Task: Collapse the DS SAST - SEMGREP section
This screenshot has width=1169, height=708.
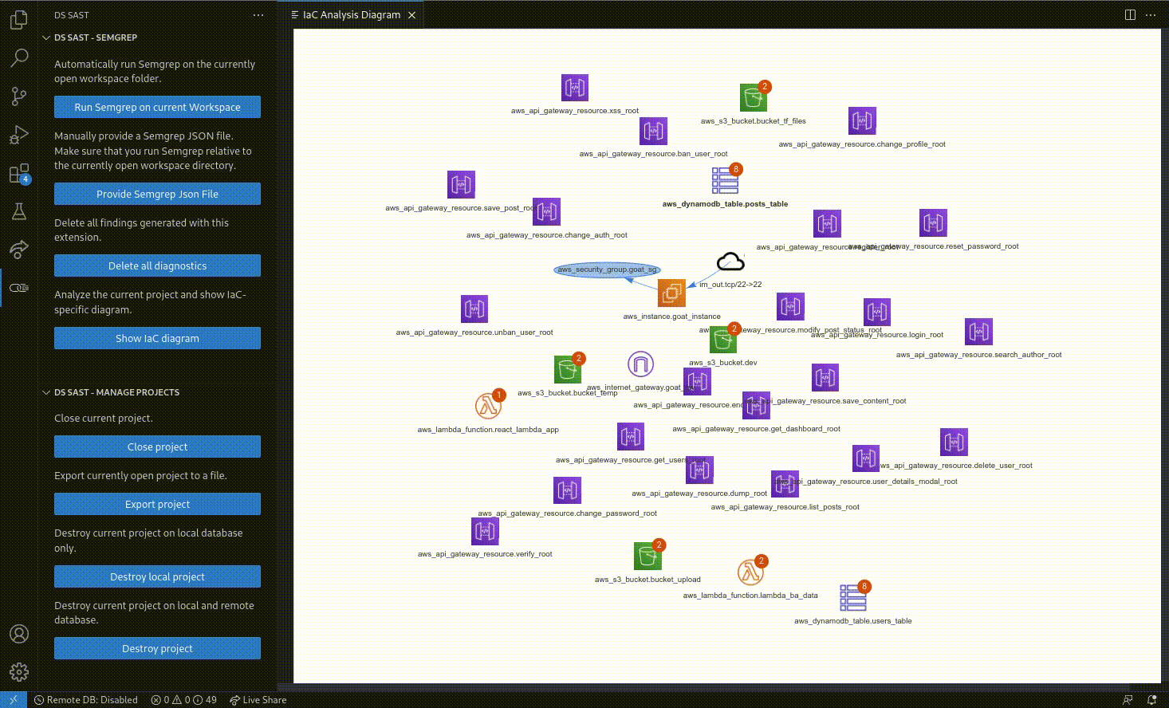Action: click(95, 37)
